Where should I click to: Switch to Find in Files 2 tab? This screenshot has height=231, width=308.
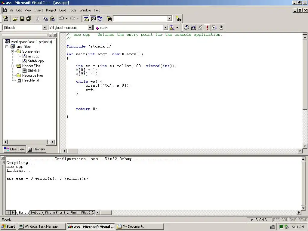[80, 212]
